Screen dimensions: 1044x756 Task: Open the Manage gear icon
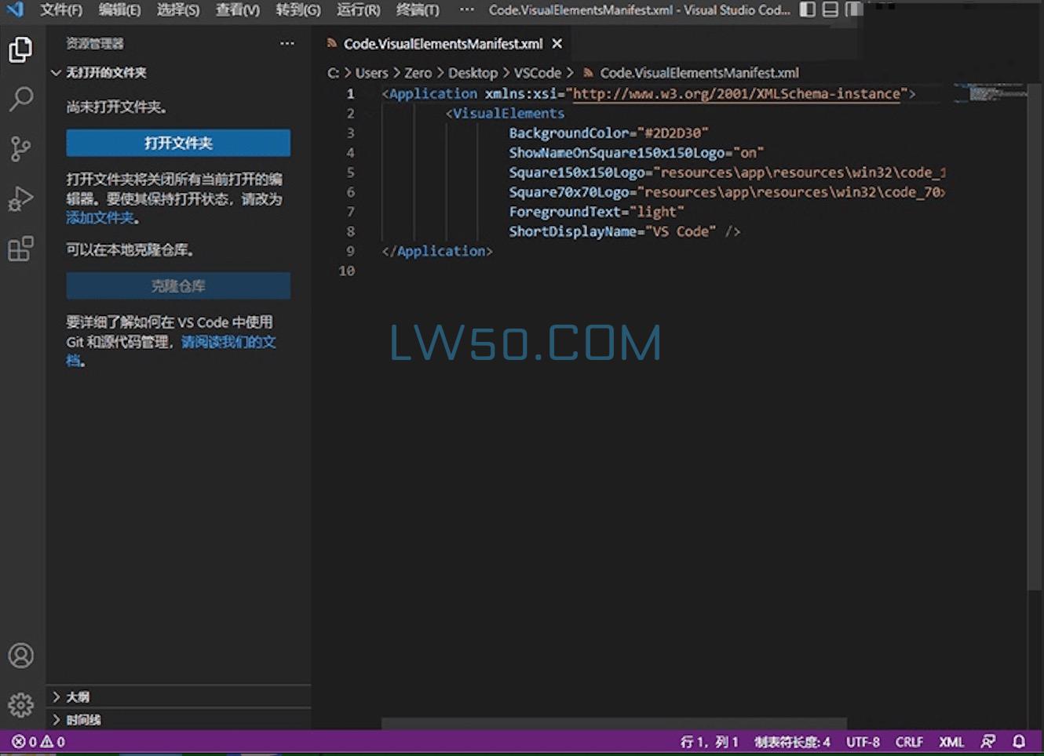click(x=21, y=704)
